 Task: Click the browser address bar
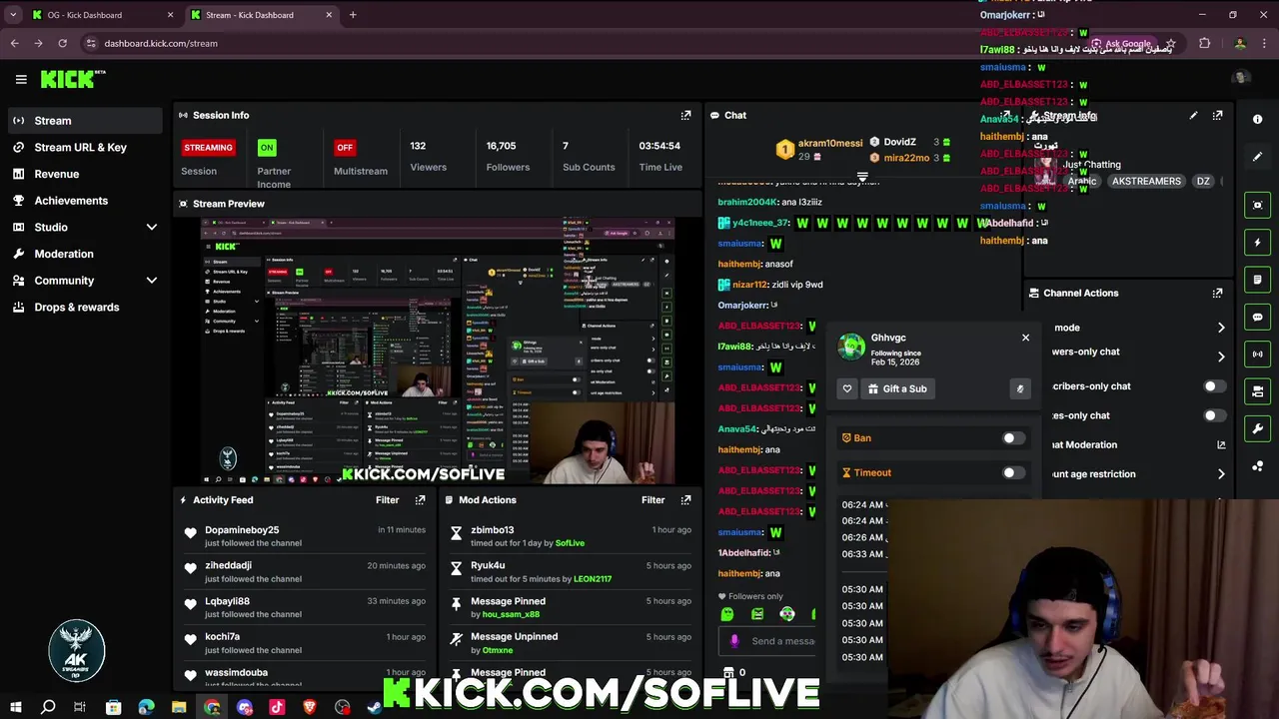pyautogui.click(x=580, y=43)
